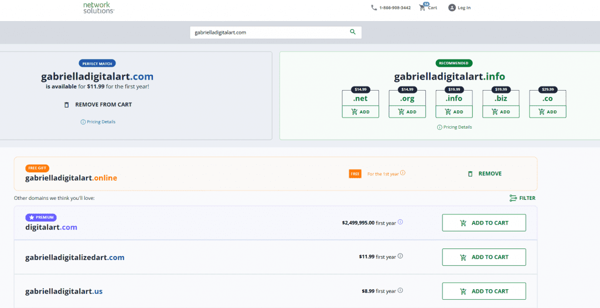
Task: Click the RECOMMENDED badge
Action: pyautogui.click(x=454, y=63)
